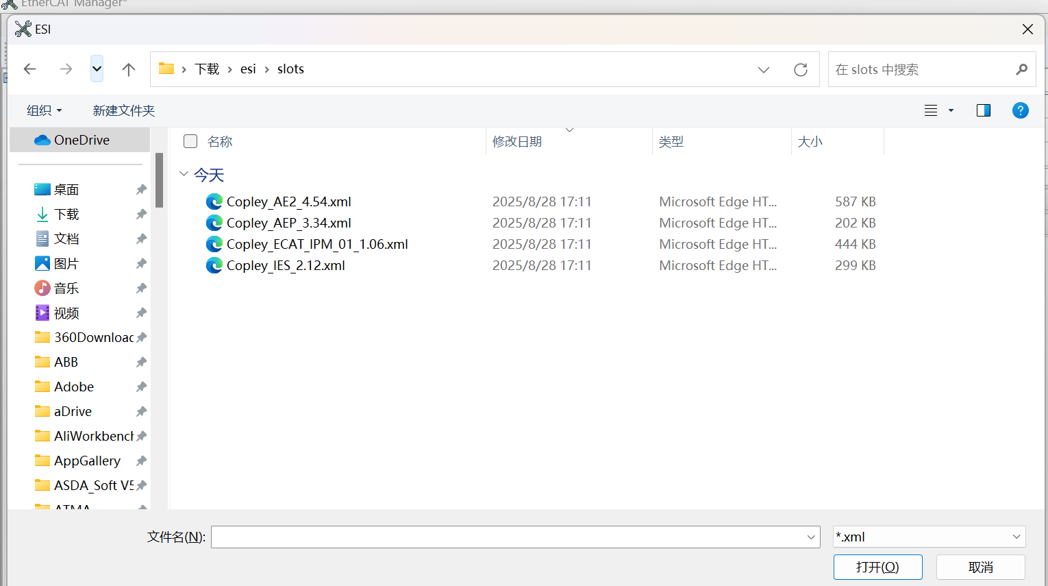Sort by 大小 column header
1048x586 pixels.
[810, 142]
